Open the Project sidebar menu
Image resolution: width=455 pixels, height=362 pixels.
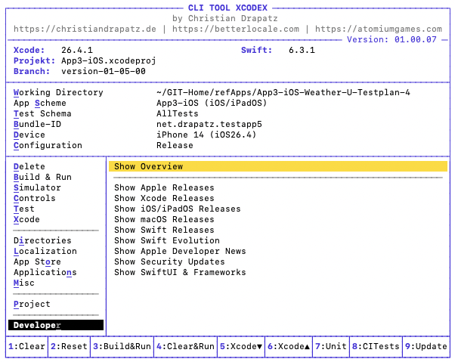32,304
